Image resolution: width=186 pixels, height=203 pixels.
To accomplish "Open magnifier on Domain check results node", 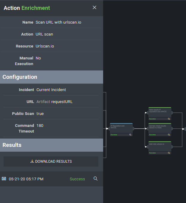I will click(169, 135).
